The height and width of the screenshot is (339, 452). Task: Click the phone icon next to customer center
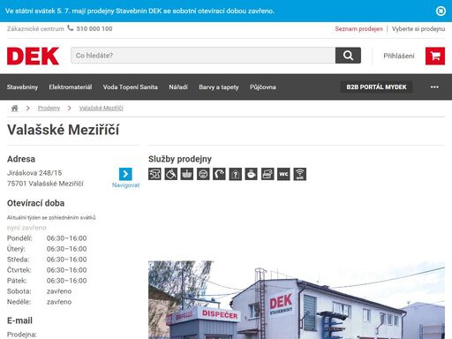tap(70, 28)
